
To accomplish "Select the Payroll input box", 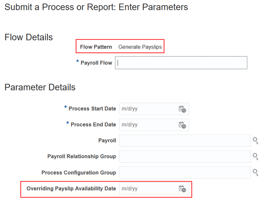I will [x=185, y=140].
